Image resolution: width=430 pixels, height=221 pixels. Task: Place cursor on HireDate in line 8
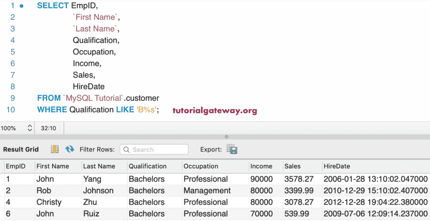(x=89, y=87)
